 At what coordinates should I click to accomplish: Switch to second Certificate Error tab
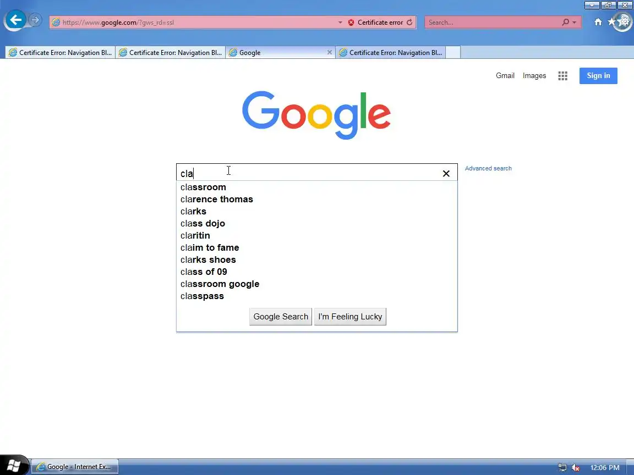click(170, 53)
